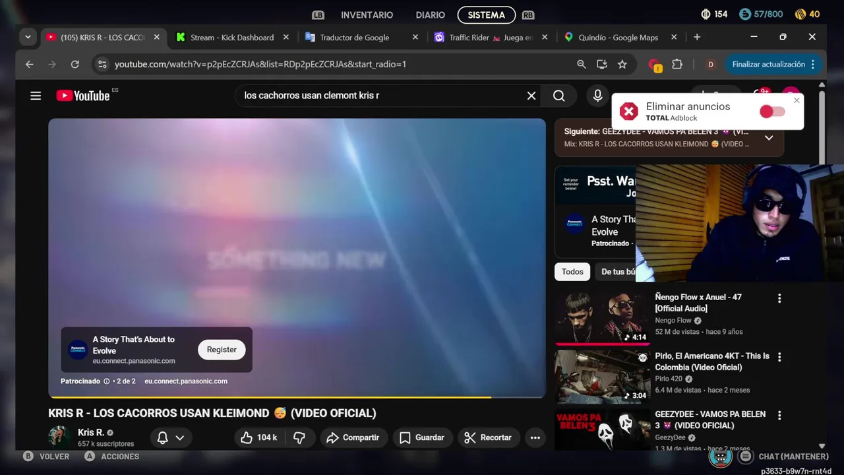
Task: Close the KRIS R YouTube tab
Action: click(x=156, y=38)
